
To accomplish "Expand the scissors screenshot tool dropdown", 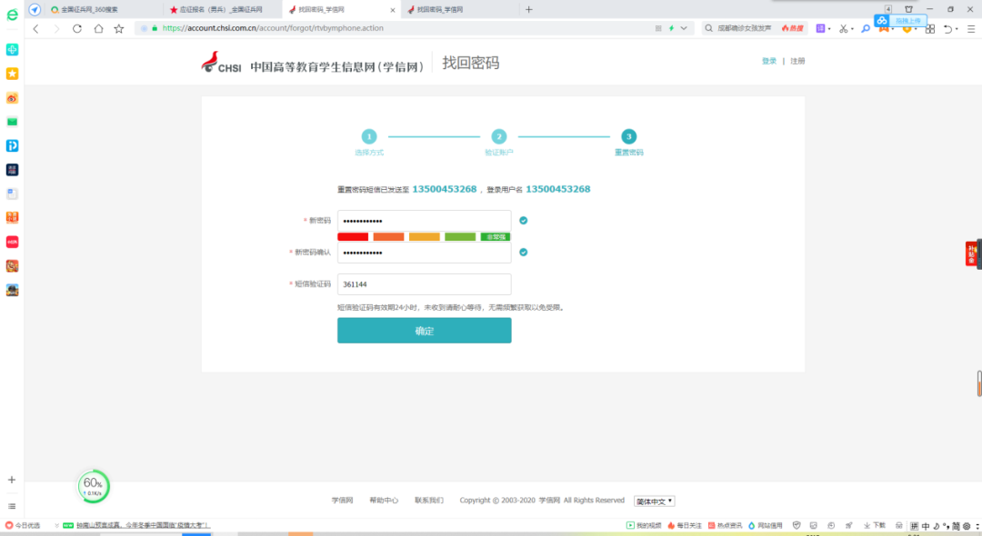I will [x=852, y=29].
